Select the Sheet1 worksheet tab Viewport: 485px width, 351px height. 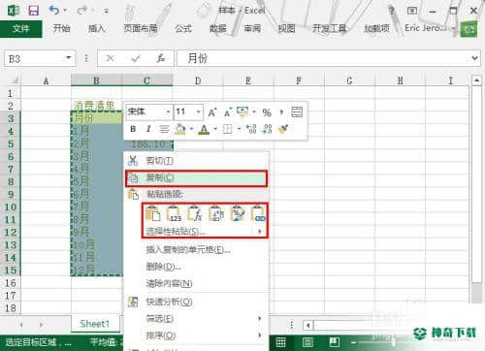(95, 324)
